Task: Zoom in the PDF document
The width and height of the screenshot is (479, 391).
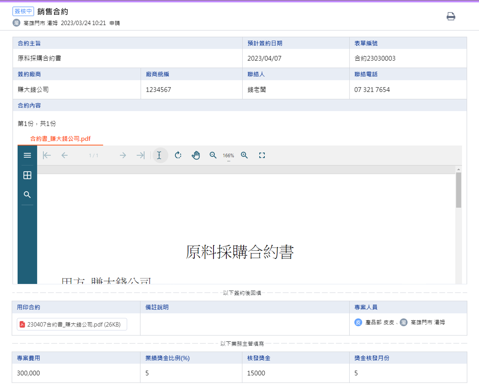Action: 244,155
